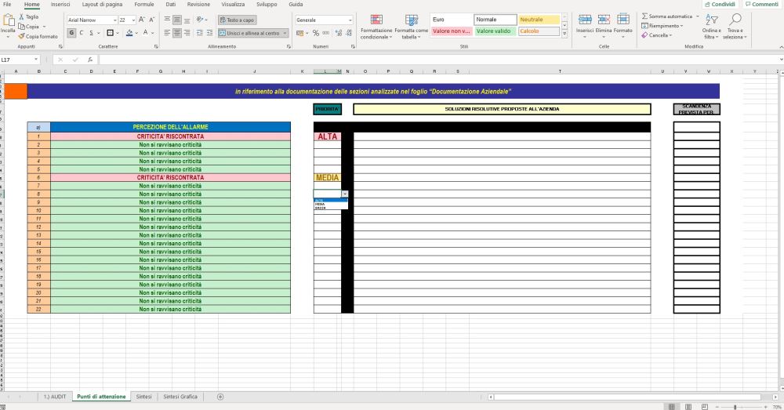Screen dimensions: 784x410
Task: Click the borders icon
Action: (x=110, y=33)
